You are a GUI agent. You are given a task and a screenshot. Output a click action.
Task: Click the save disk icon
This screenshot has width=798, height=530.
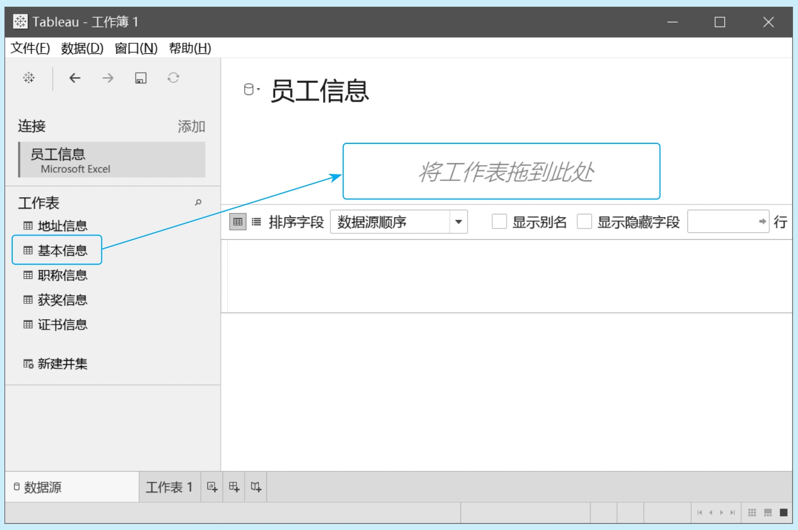coord(141,78)
